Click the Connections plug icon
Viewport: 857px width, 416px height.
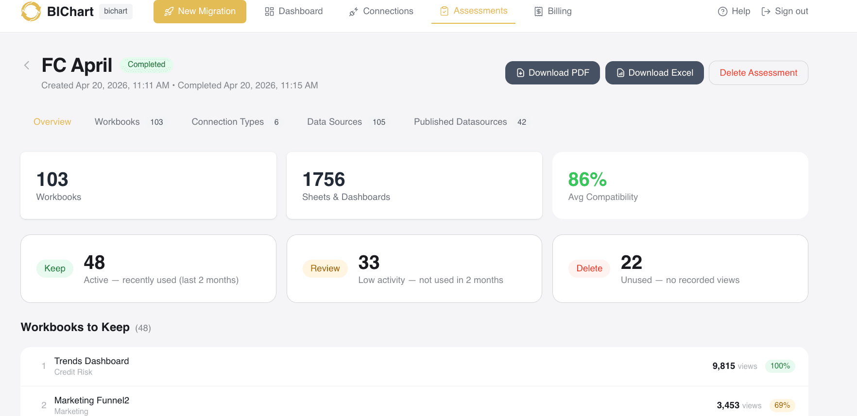click(354, 12)
